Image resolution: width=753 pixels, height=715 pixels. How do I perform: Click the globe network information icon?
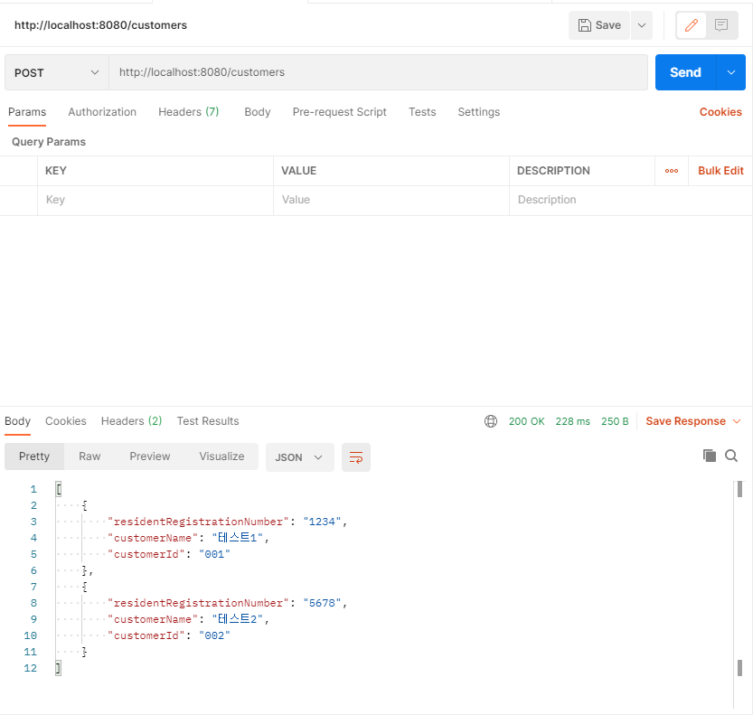491,421
